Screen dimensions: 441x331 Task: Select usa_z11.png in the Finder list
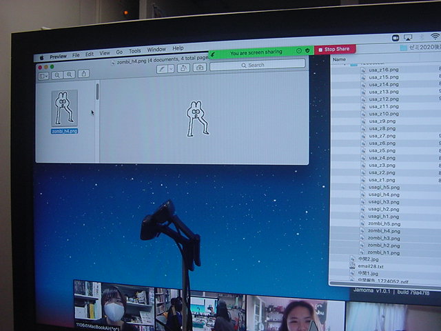(x=384, y=106)
